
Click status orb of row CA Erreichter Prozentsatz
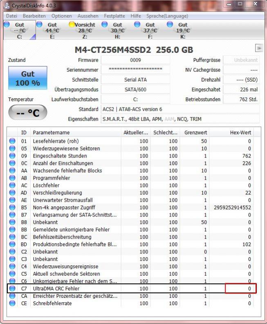(12, 296)
